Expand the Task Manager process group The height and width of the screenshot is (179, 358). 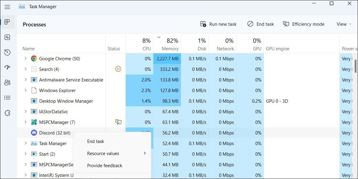point(26,143)
